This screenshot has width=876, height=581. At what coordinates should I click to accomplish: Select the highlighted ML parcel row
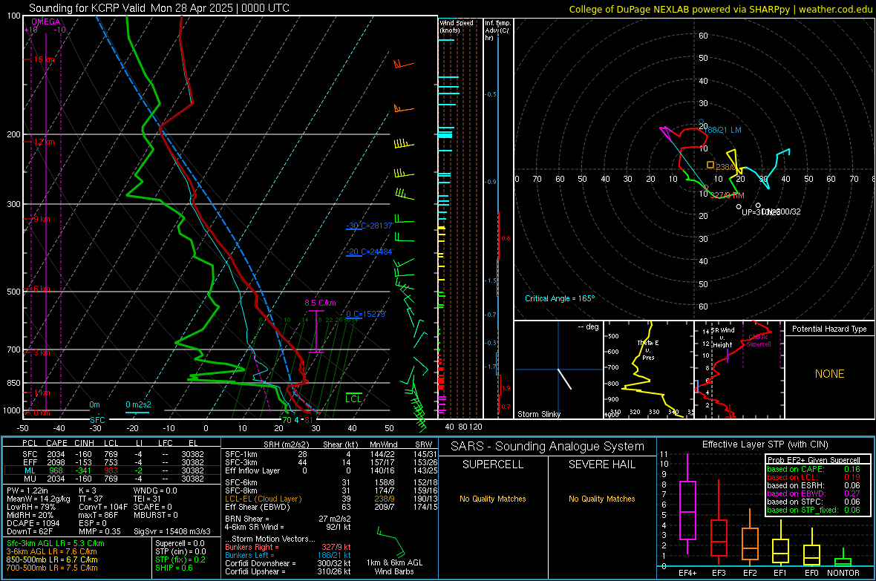coord(113,470)
